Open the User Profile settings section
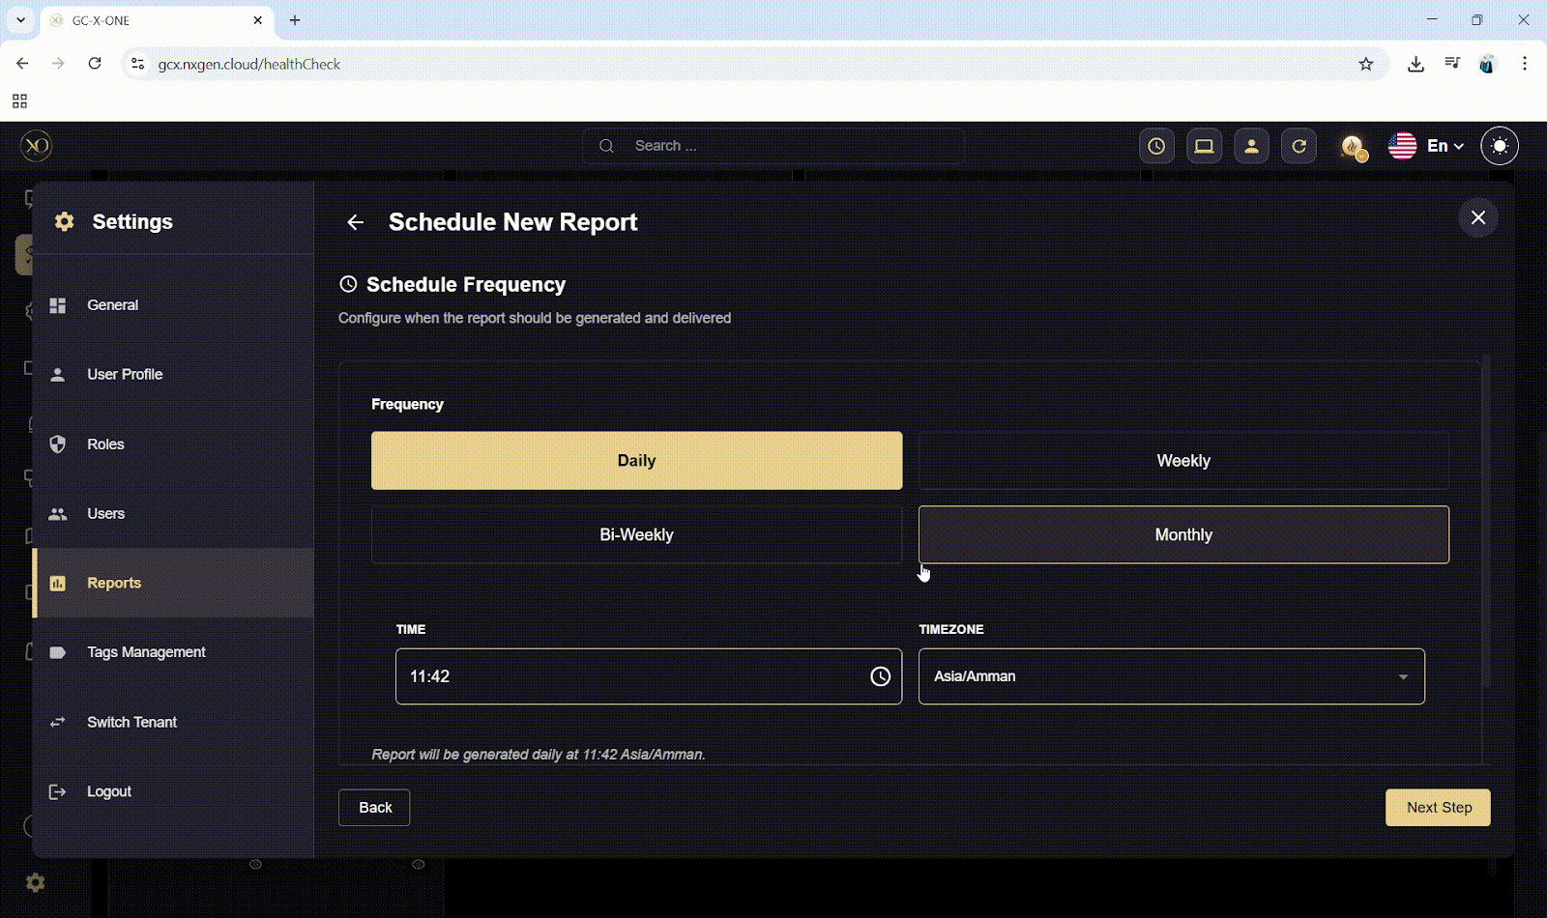The image size is (1547, 918). [125, 374]
